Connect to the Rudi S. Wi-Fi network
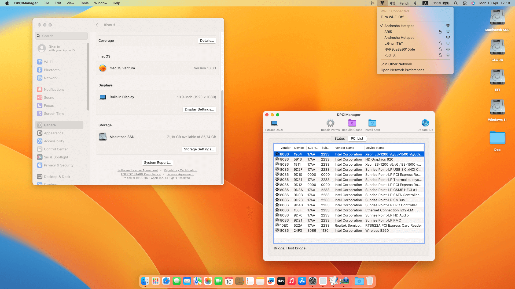 click(415, 55)
